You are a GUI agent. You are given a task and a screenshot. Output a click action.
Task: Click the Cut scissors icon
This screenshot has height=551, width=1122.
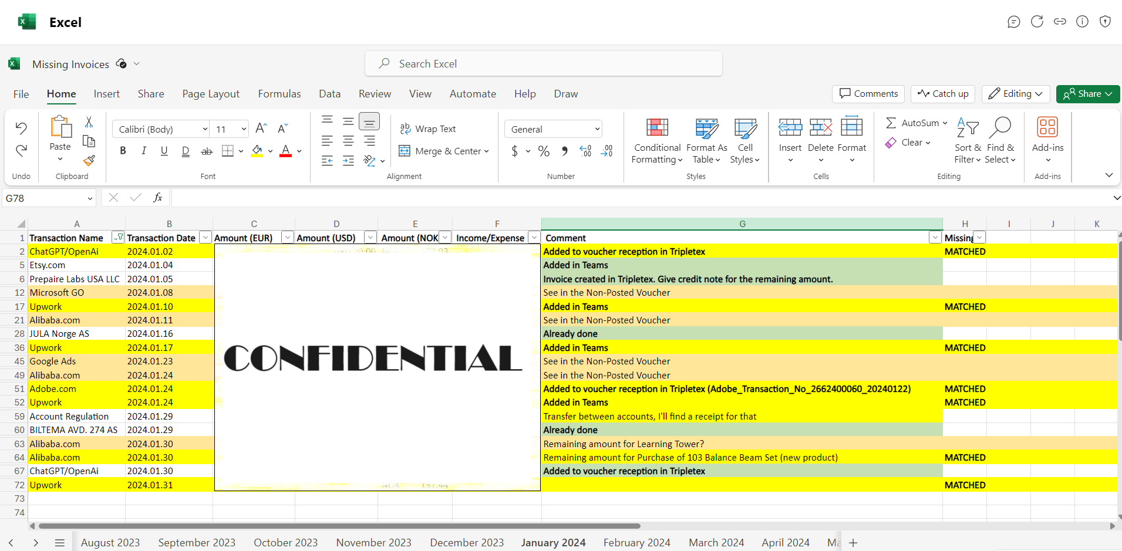pos(89,121)
